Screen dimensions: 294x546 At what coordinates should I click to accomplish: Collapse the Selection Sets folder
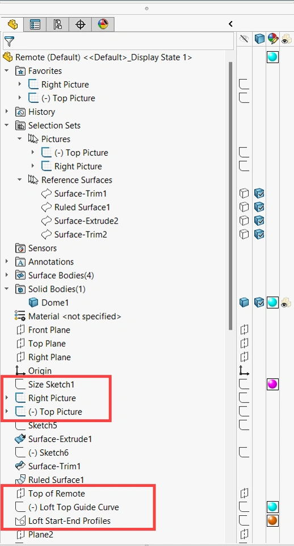[7, 125]
